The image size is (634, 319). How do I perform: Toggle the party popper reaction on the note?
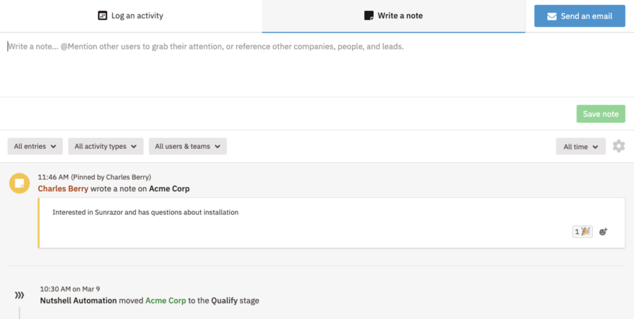tap(582, 231)
